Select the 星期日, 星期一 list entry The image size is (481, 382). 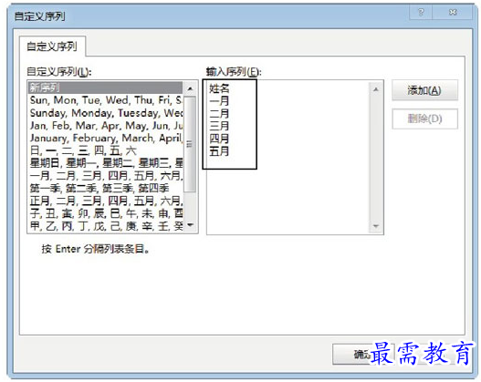[x=105, y=163]
